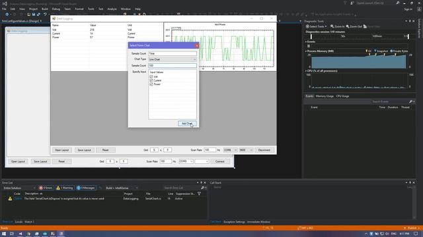423x237 pixels.
Task: Select the Events tab in Diagnostic Tools
Action: 309,96
